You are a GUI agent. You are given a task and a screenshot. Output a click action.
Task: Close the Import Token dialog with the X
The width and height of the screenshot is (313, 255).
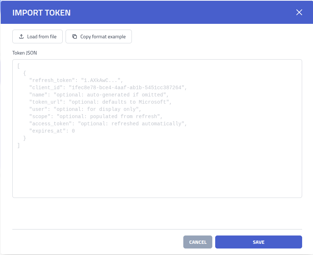(x=299, y=12)
